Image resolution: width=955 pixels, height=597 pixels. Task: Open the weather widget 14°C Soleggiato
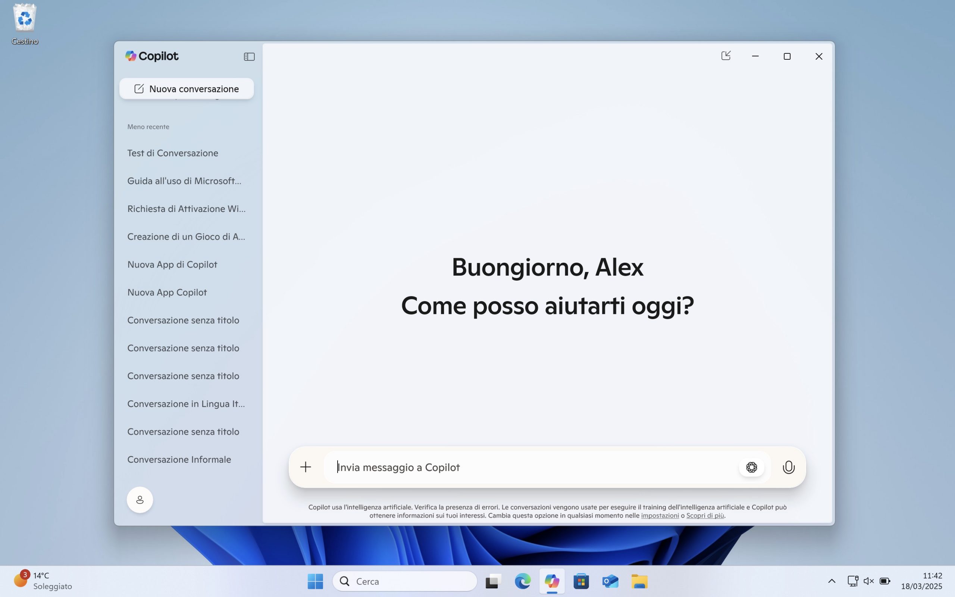[43, 581]
